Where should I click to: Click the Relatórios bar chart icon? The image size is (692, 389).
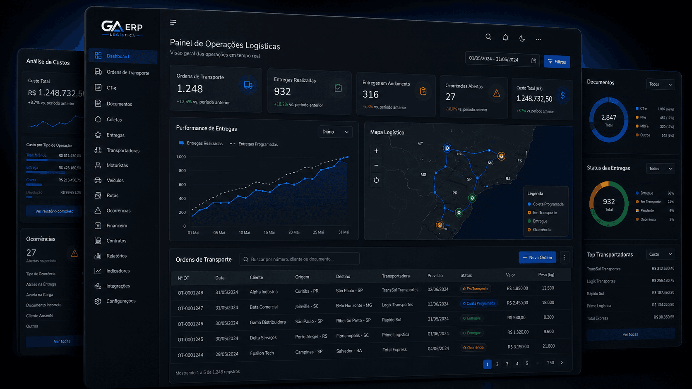coord(98,256)
